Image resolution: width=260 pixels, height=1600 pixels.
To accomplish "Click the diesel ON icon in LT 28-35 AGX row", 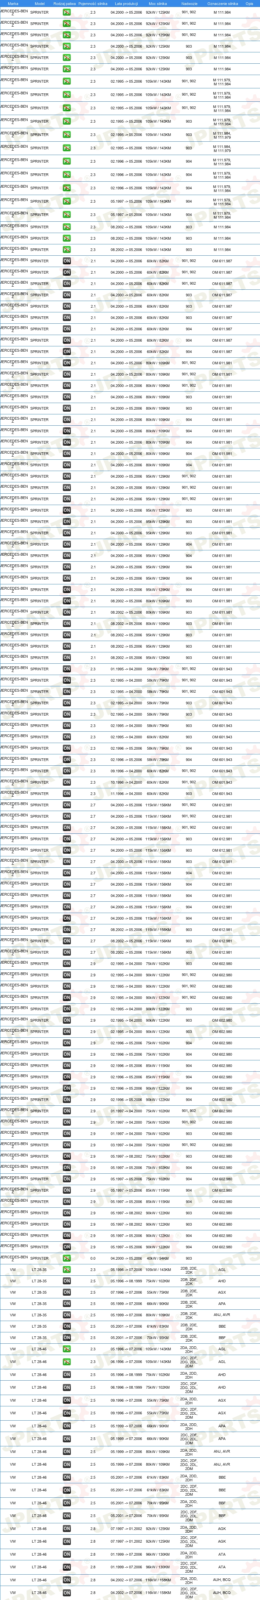I will pos(67,1293).
